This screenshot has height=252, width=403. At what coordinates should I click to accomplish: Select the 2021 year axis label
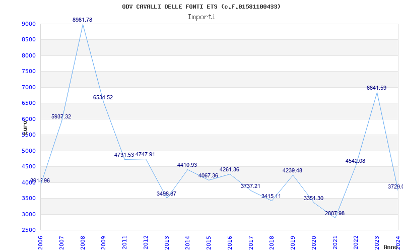coord(335,243)
